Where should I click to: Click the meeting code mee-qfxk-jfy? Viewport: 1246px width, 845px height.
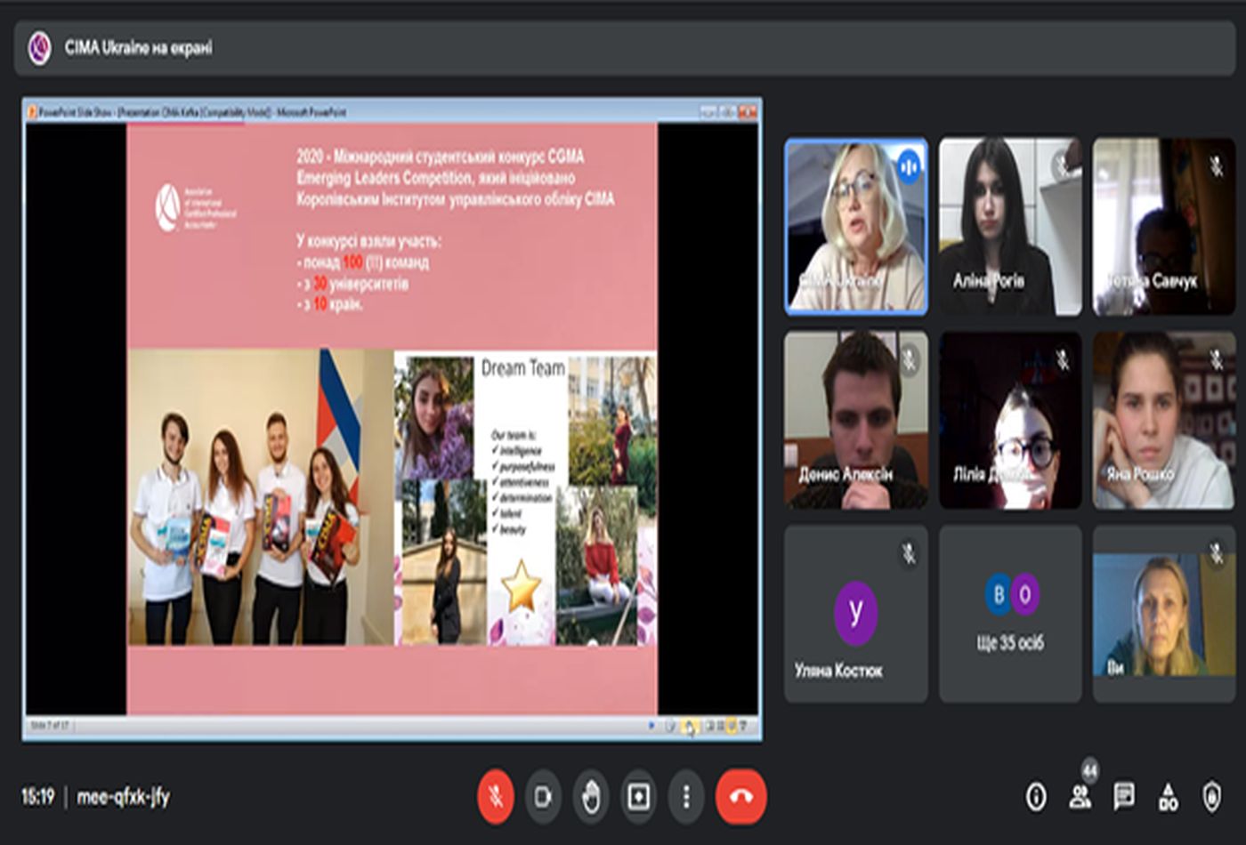[x=123, y=796]
